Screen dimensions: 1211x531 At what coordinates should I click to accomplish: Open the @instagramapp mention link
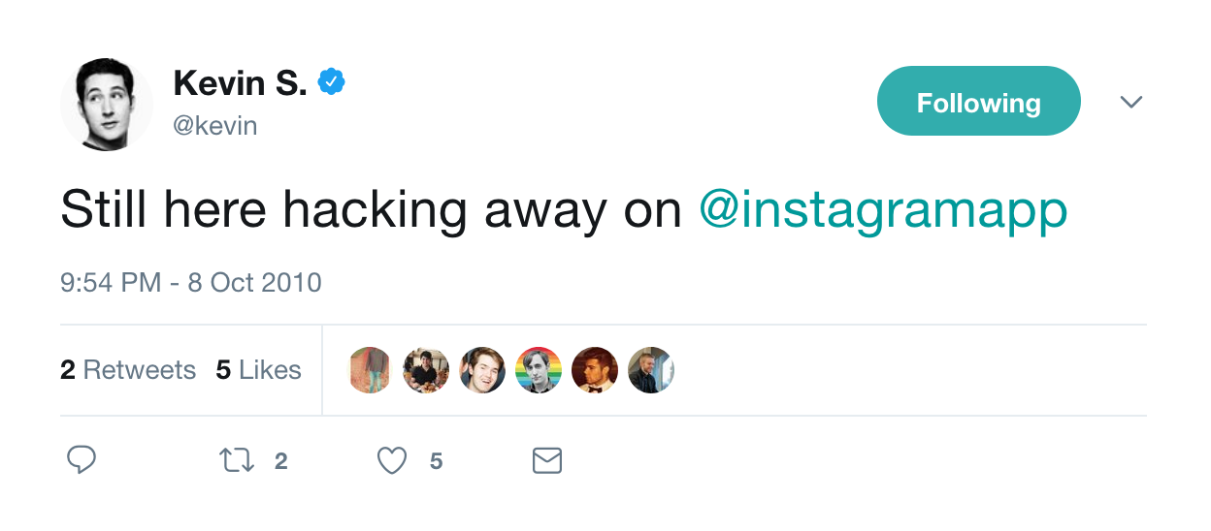coord(883,210)
